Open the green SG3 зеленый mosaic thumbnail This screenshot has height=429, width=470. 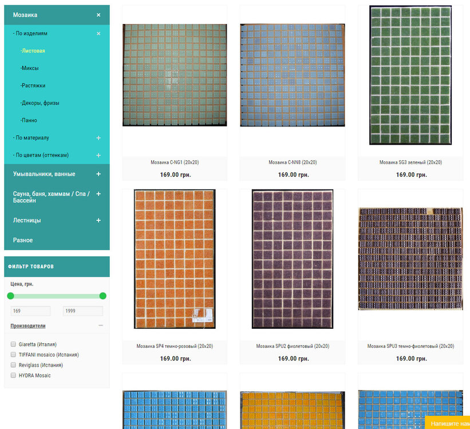click(x=410, y=75)
